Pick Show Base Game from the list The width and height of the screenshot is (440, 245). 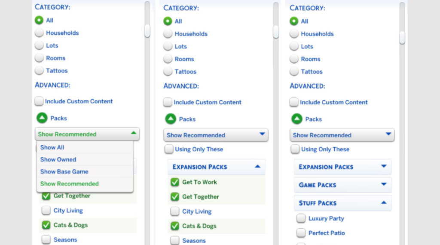[x=64, y=171]
